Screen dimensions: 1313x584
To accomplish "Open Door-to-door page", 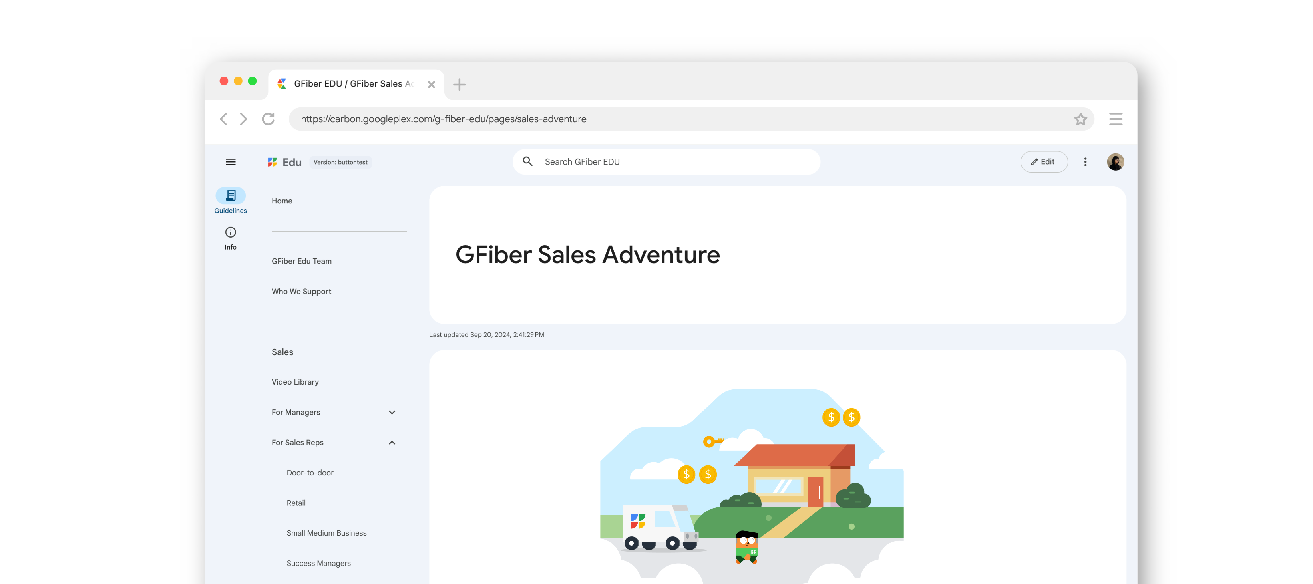I will coord(310,473).
